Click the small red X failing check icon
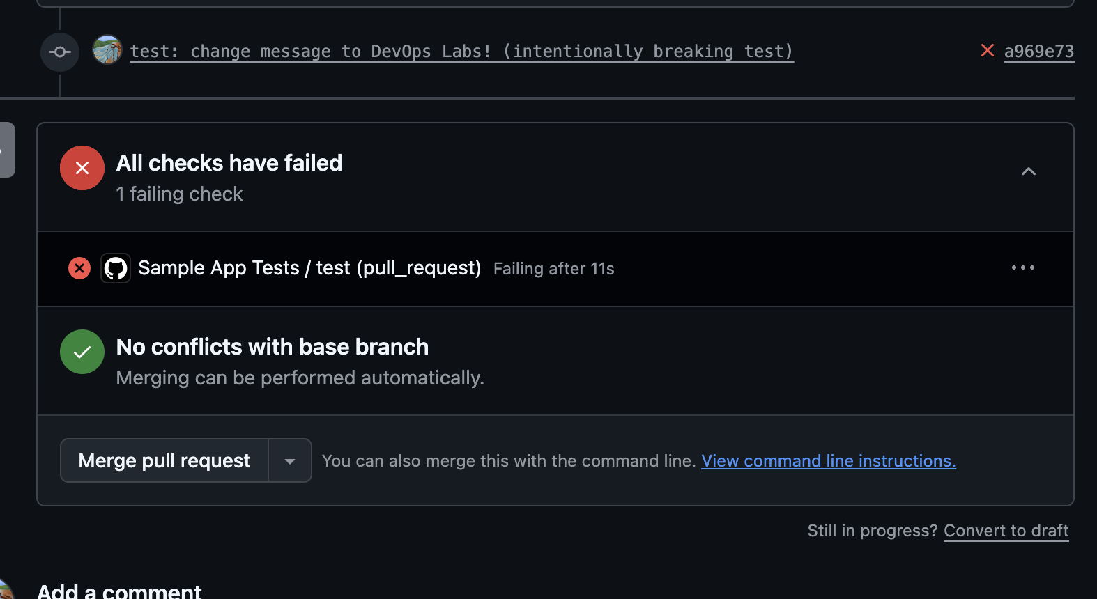1097x599 pixels. tap(79, 268)
